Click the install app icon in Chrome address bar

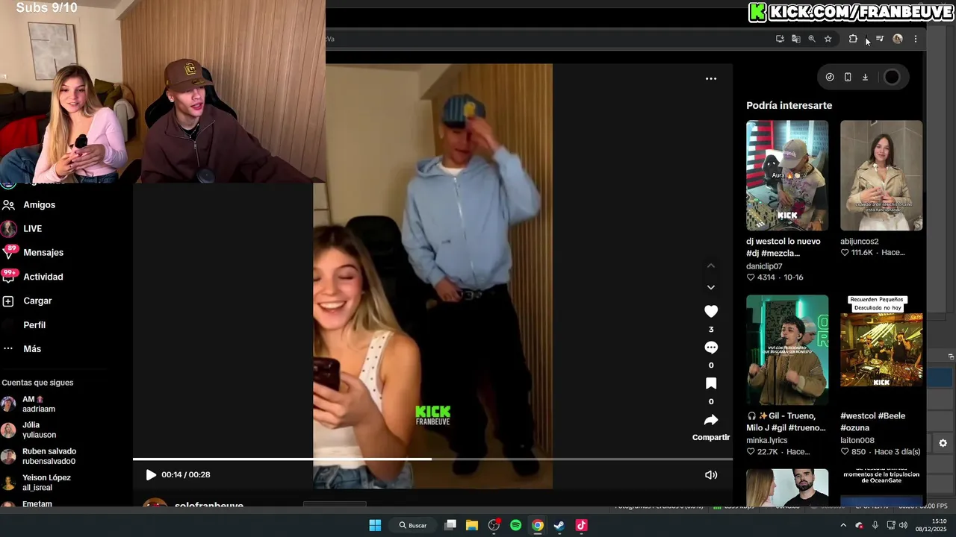[780, 39]
